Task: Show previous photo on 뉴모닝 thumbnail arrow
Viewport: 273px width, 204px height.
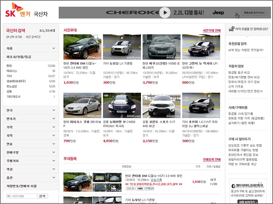Action: tap(104, 47)
